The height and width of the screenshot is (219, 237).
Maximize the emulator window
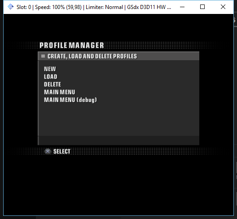(x=202, y=7)
